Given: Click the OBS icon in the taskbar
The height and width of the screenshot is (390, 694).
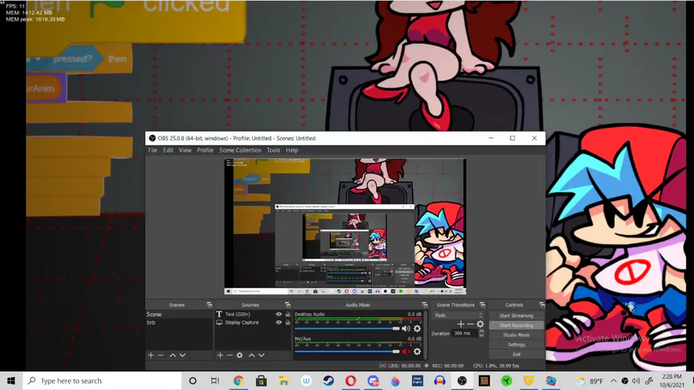Looking at the screenshot, I should point(462,381).
